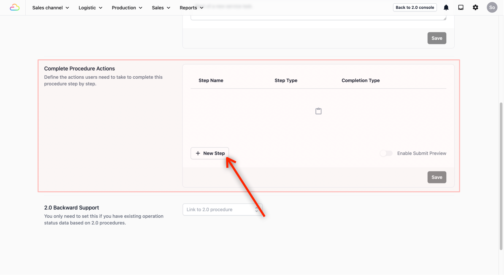Open the Production menu
The image size is (504, 275).
pyautogui.click(x=127, y=8)
